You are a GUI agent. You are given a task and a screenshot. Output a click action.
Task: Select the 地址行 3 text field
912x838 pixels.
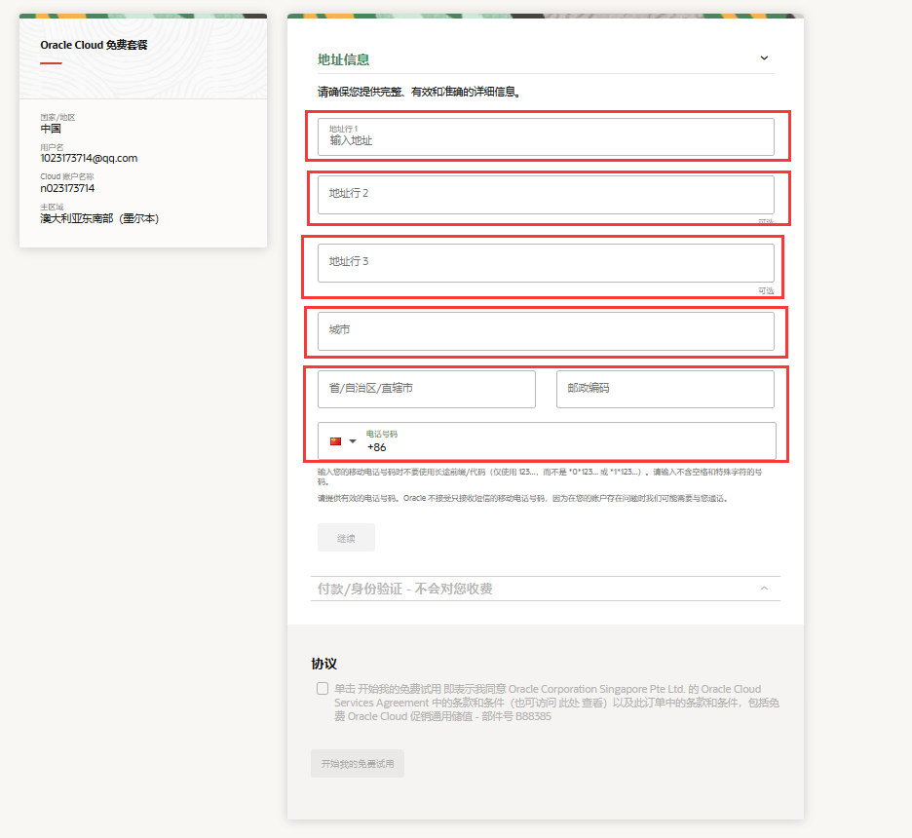[546, 262]
